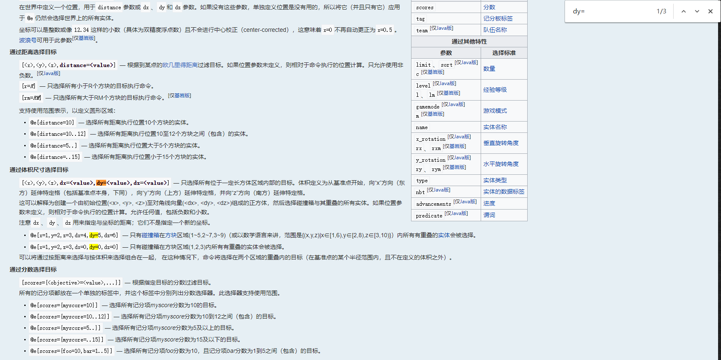
Task: Click the orange highlighted dy= match
Action: [x=102, y=183]
